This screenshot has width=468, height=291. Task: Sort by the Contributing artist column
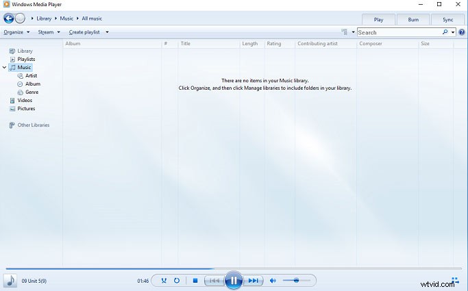(x=325, y=44)
